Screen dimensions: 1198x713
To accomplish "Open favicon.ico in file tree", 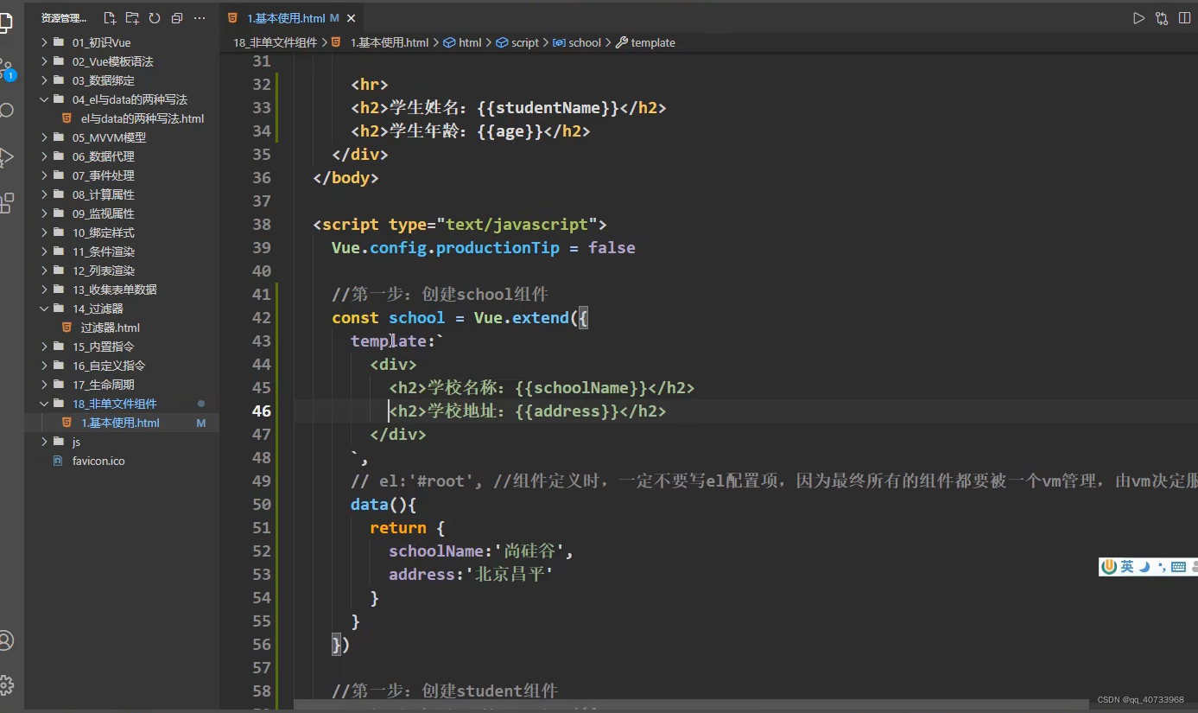I will tap(121, 461).
